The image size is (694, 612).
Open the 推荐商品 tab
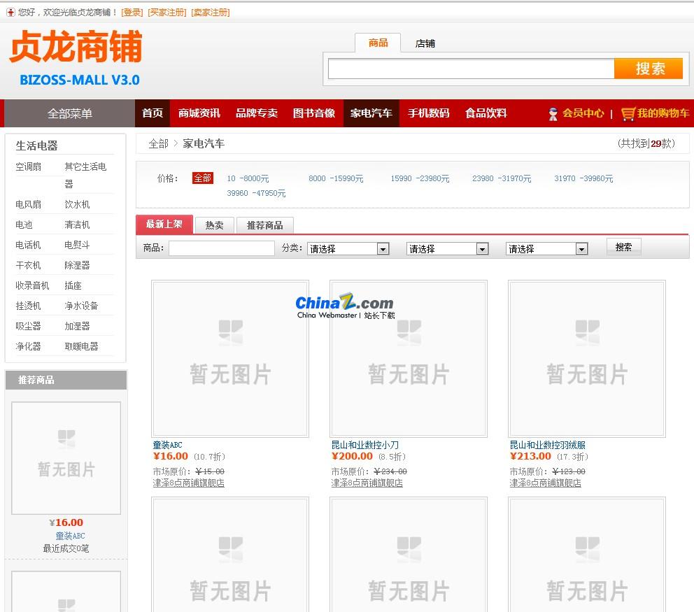264,225
